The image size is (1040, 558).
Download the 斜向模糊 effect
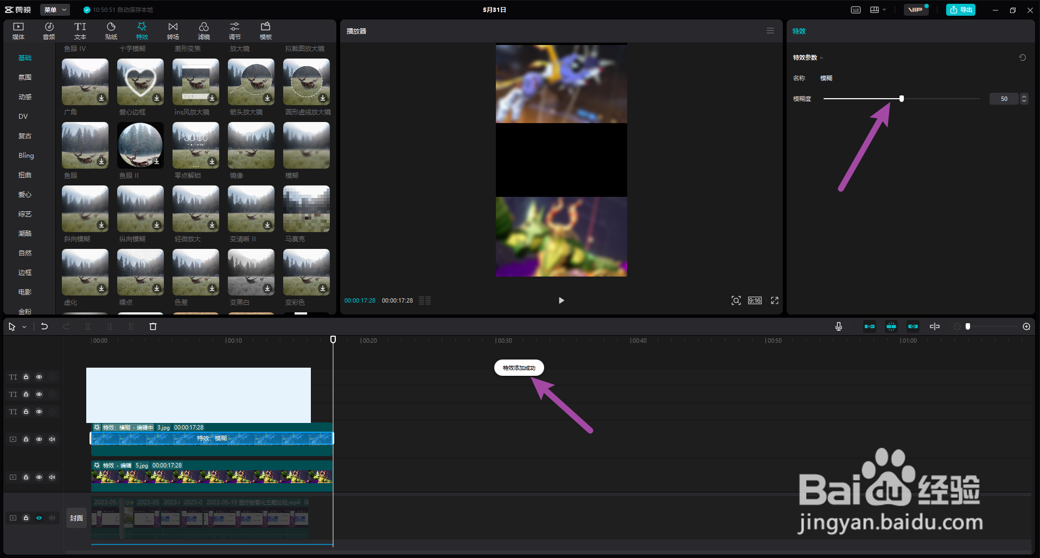[101, 225]
